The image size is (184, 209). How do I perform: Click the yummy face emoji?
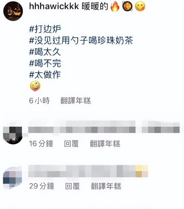click(x=140, y=6)
